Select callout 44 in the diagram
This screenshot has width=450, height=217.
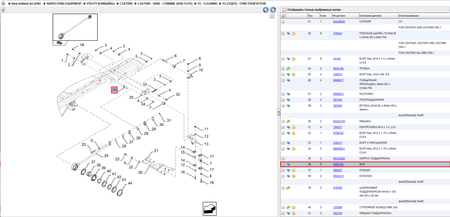coord(130,183)
